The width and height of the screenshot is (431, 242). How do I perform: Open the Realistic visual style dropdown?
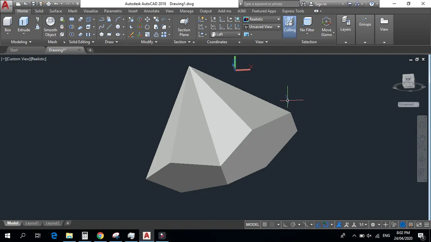coord(262,19)
